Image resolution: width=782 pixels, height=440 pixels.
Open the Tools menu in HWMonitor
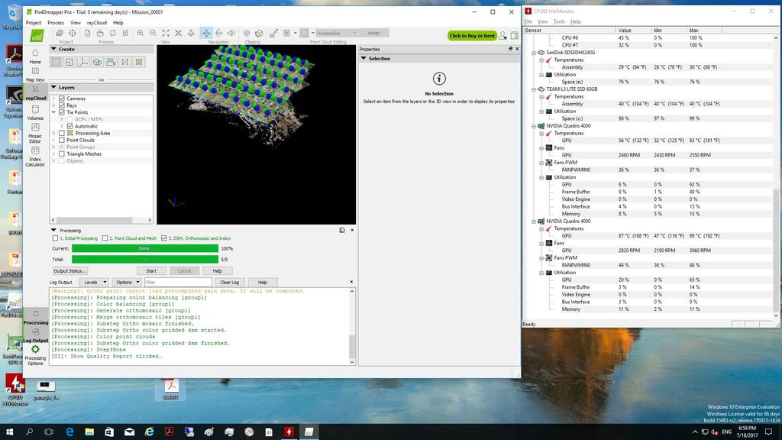coord(559,21)
